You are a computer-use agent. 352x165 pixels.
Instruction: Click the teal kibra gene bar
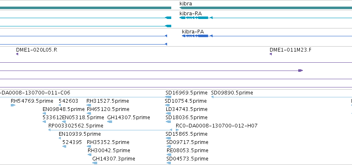click(266, 8)
